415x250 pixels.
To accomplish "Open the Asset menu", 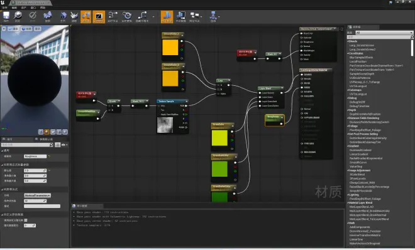I will point(24,8).
